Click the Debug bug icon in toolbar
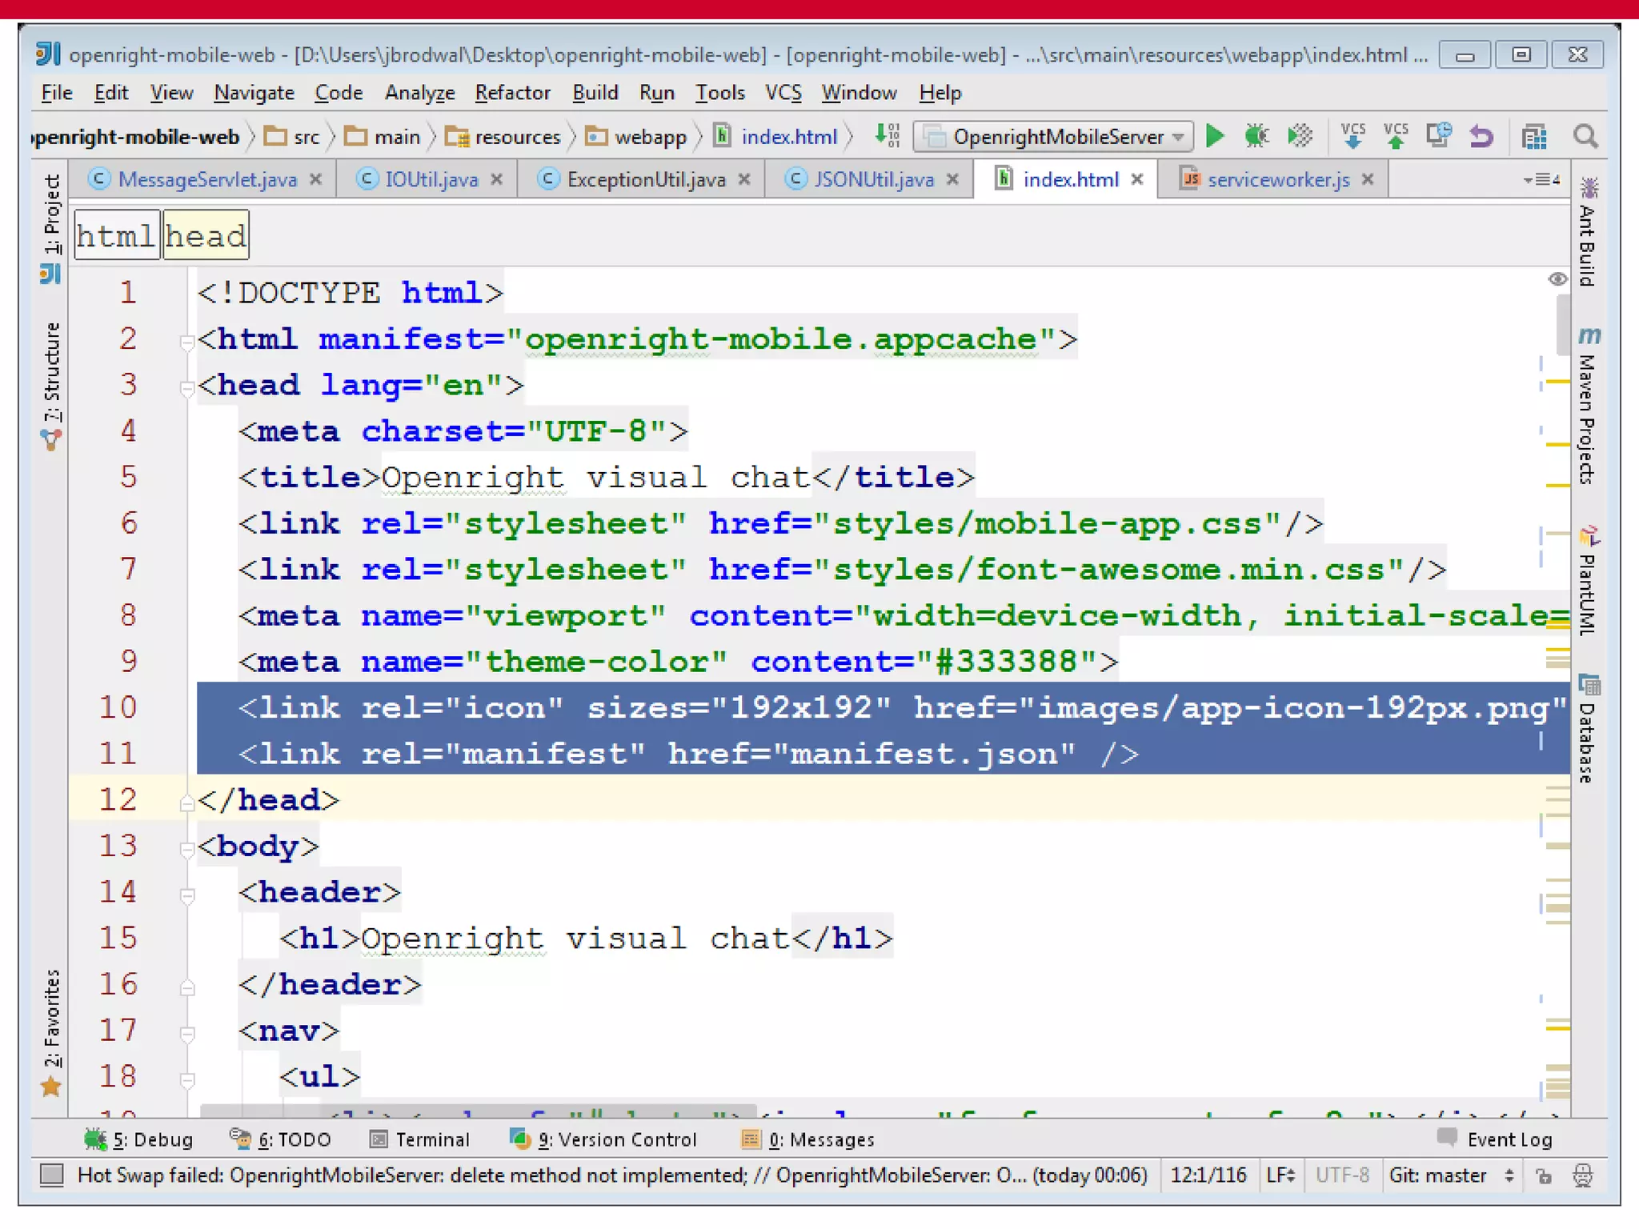1639x1229 pixels. click(1256, 136)
